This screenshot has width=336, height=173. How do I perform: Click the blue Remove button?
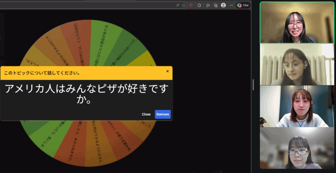[x=163, y=114]
